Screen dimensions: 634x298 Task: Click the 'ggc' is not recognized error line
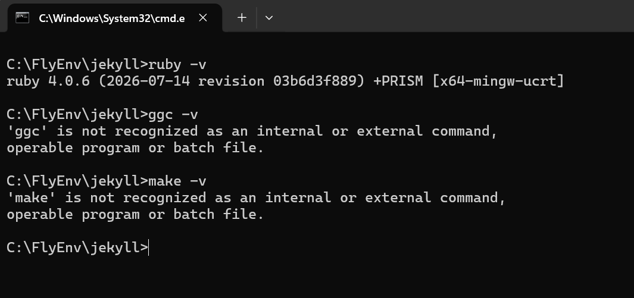252,131
